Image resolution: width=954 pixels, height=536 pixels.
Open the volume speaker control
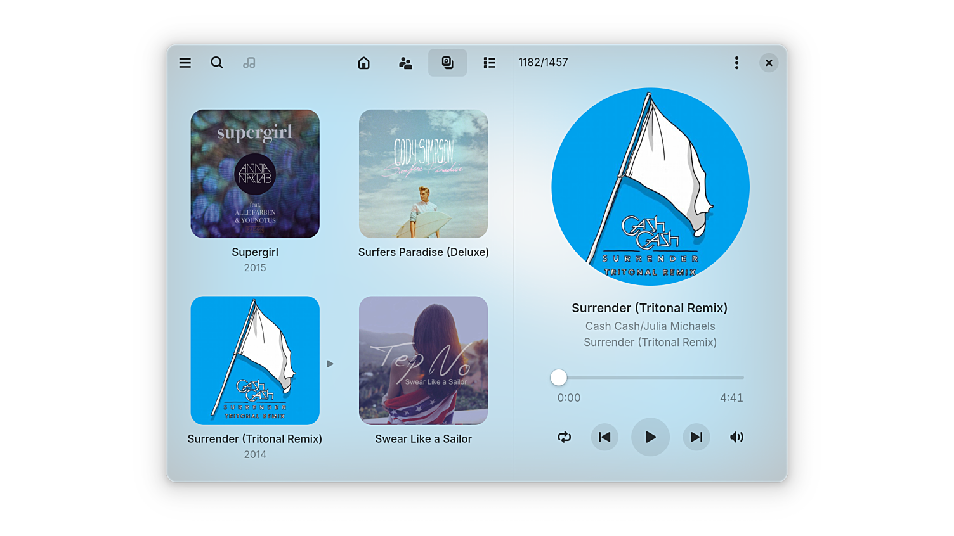coord(736,437)
